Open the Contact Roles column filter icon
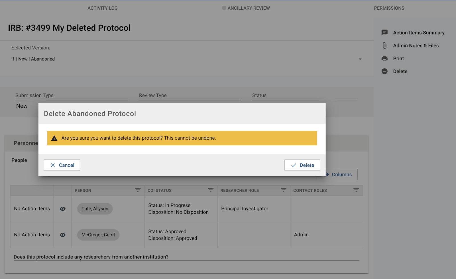Screen dimensions: 456x279 tap(356, 190)
